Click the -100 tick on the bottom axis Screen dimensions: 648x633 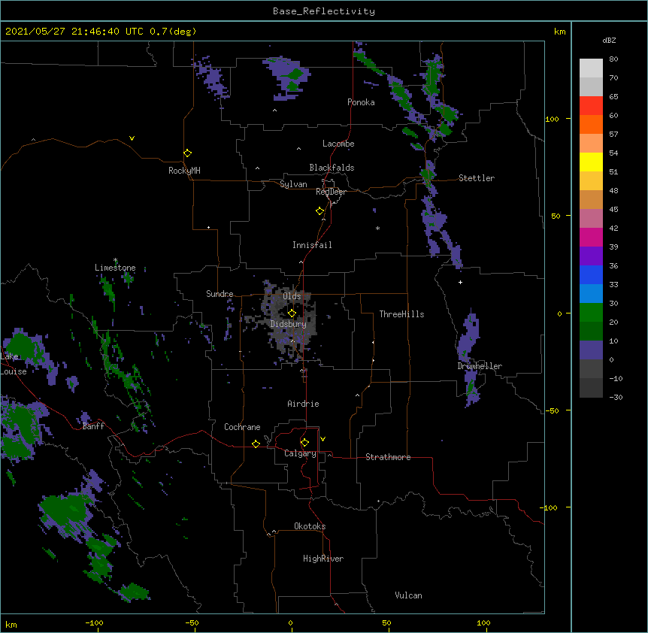click(x=94, y=622)
